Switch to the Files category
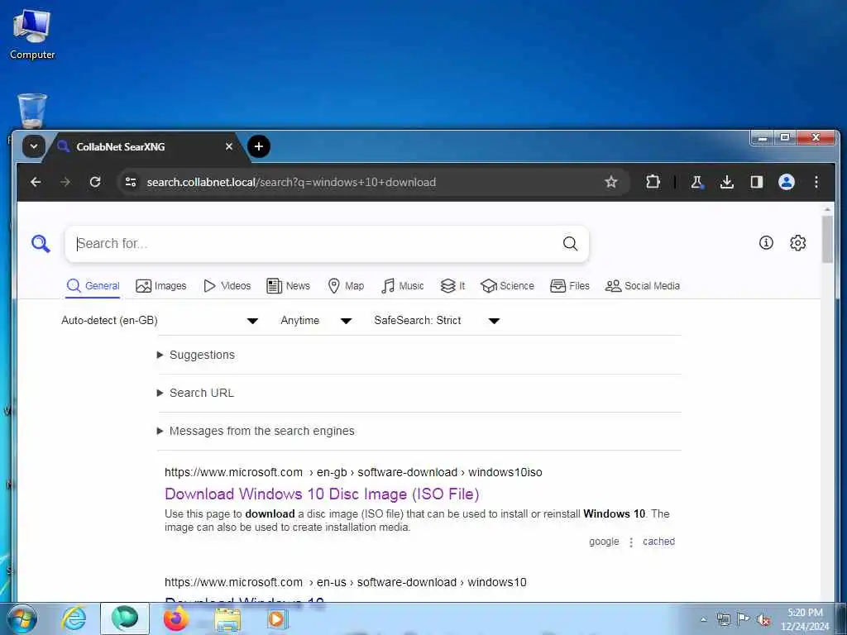 [x=569, y=285]
